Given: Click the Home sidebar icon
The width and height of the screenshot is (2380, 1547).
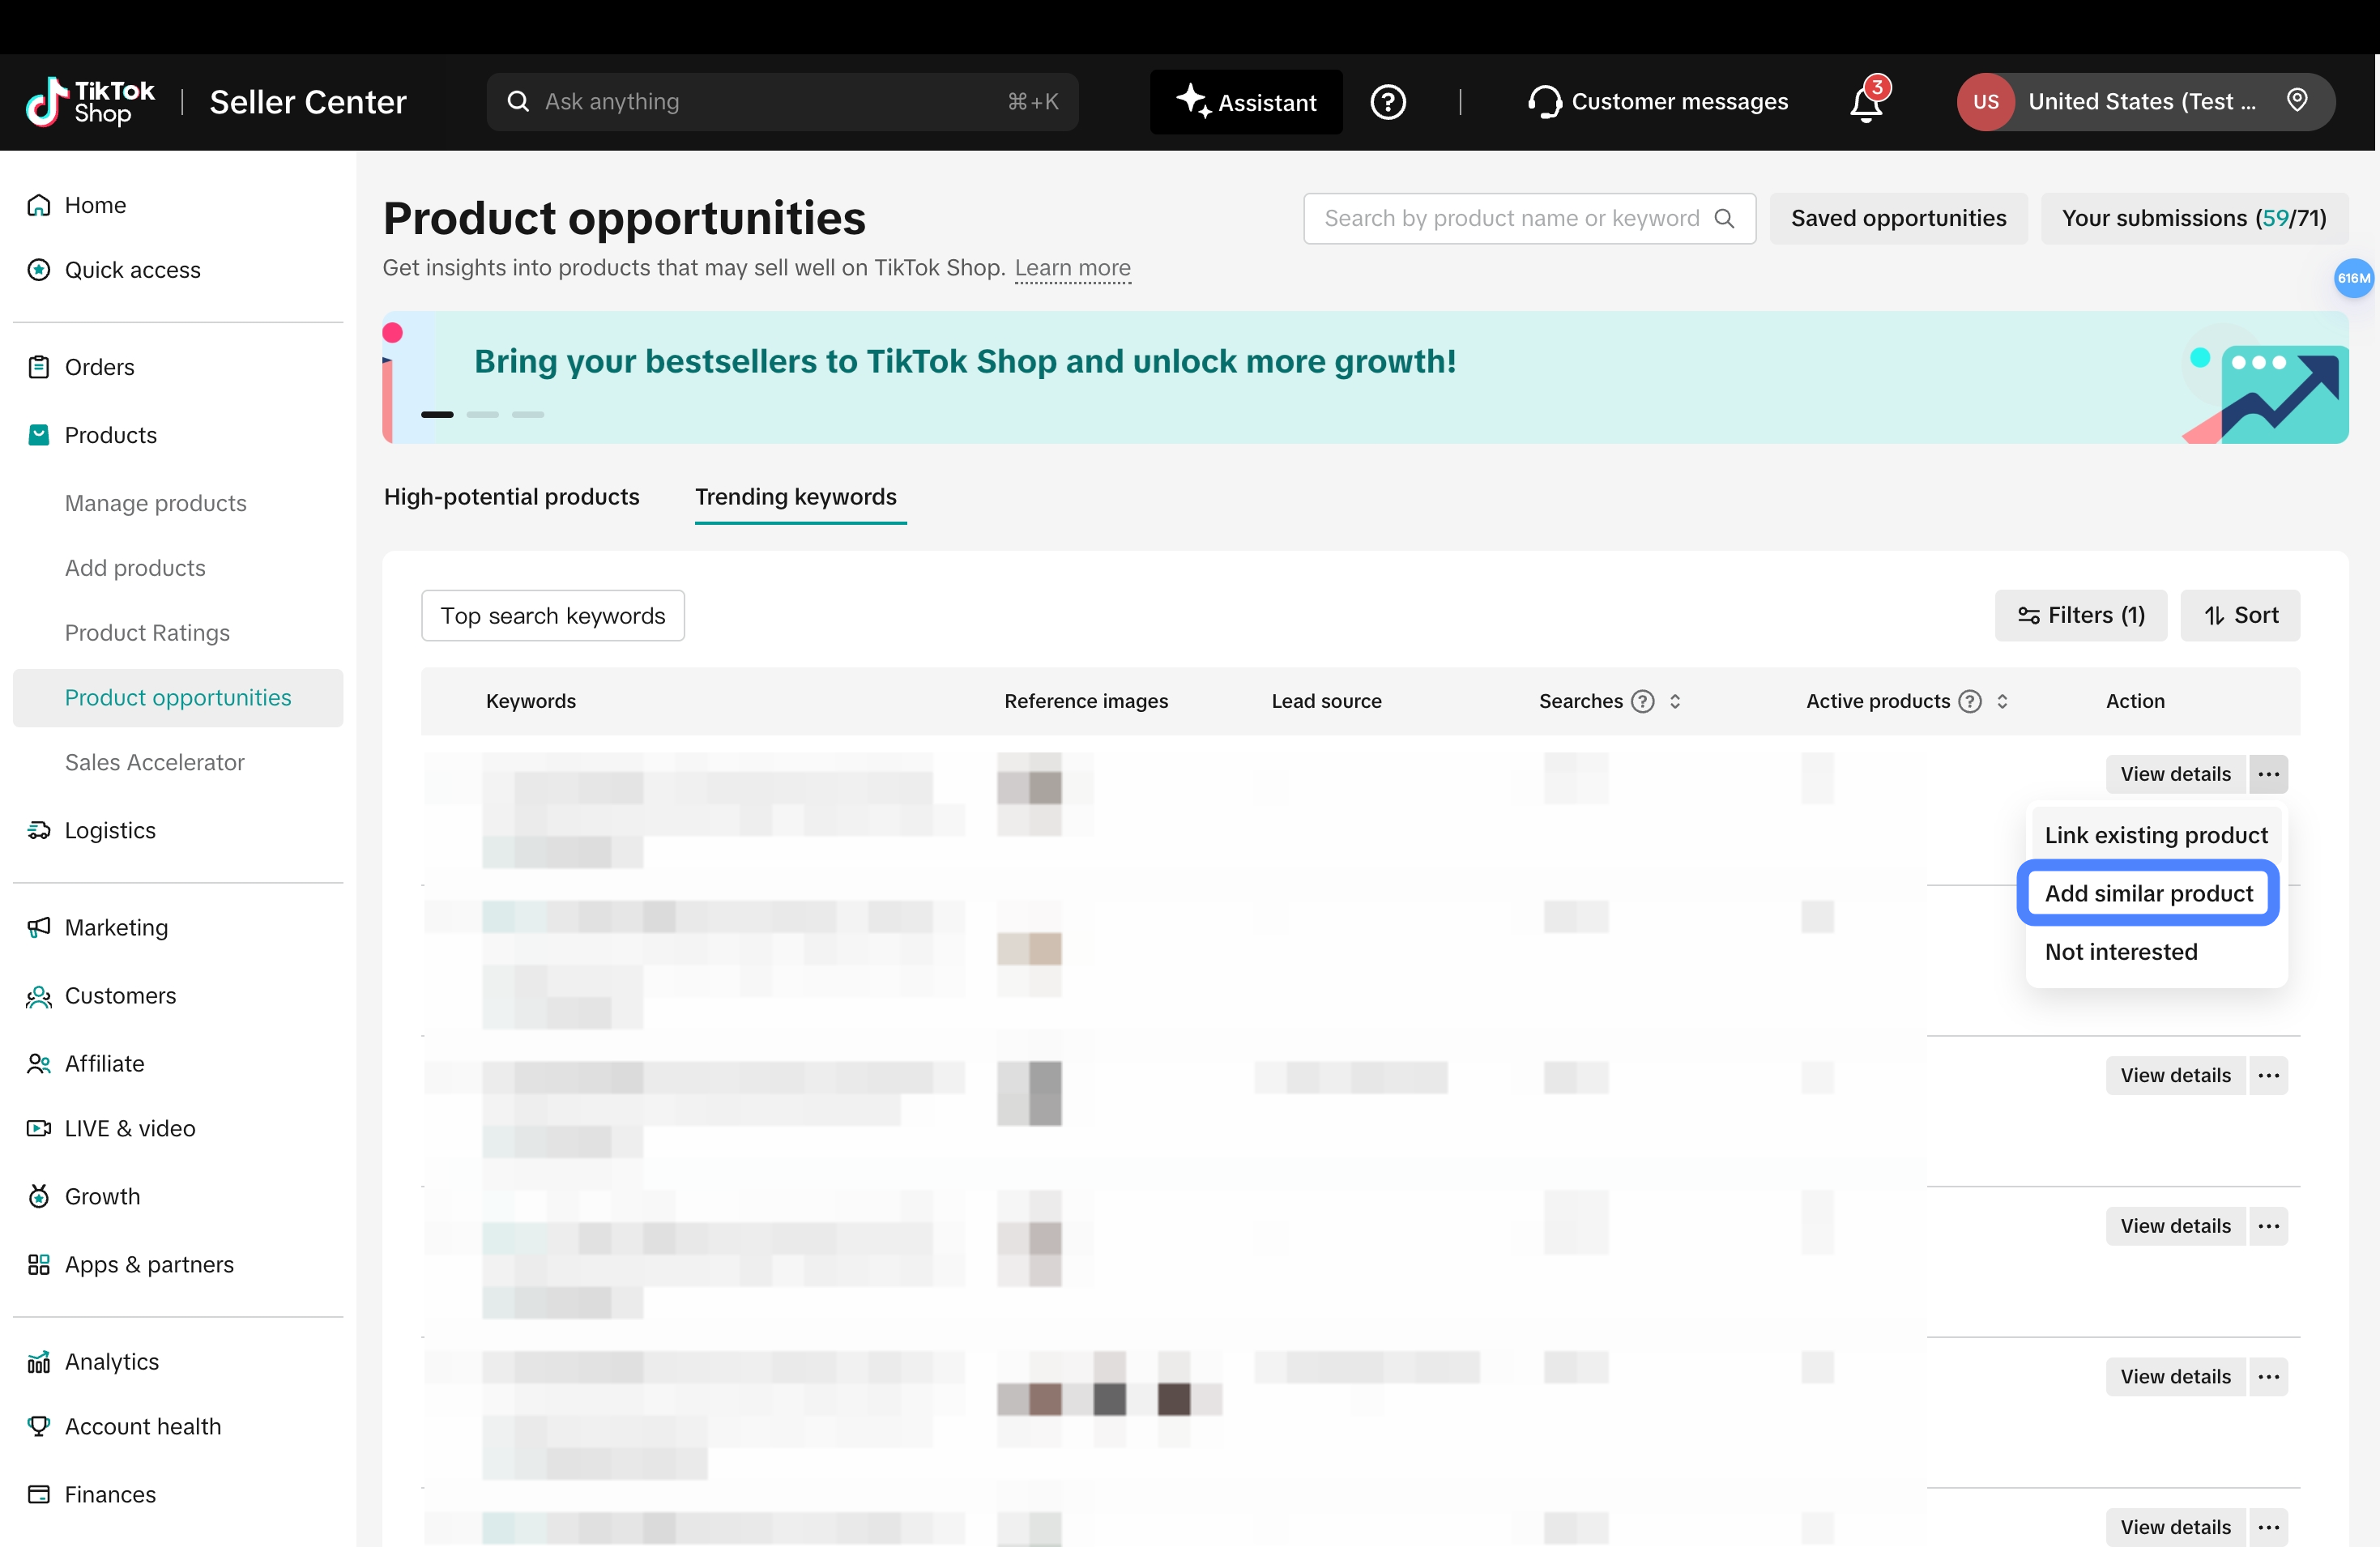Looking at the screenshot, I should click(39, 205).
